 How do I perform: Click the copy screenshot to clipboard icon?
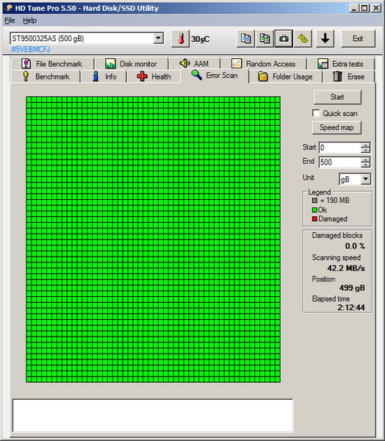[x=265, y=38]
